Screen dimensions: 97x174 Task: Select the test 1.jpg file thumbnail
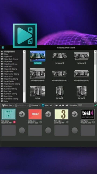point(9,114)
